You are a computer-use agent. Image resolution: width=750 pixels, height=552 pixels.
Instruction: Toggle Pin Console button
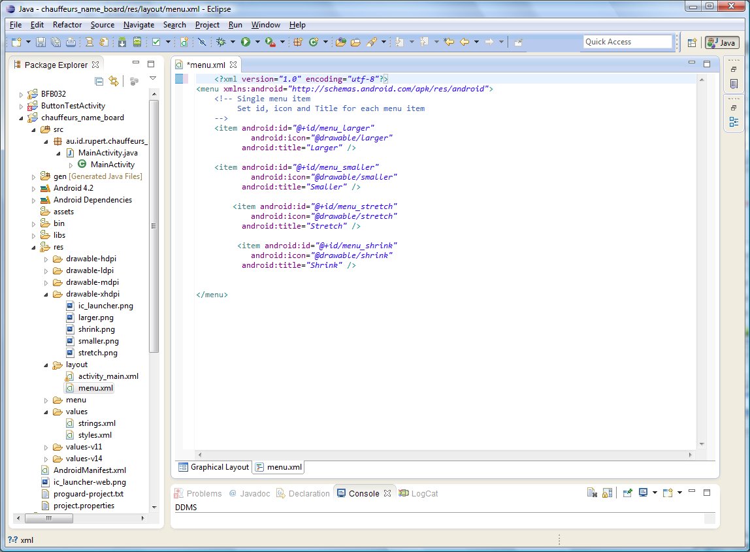(628, 493)
